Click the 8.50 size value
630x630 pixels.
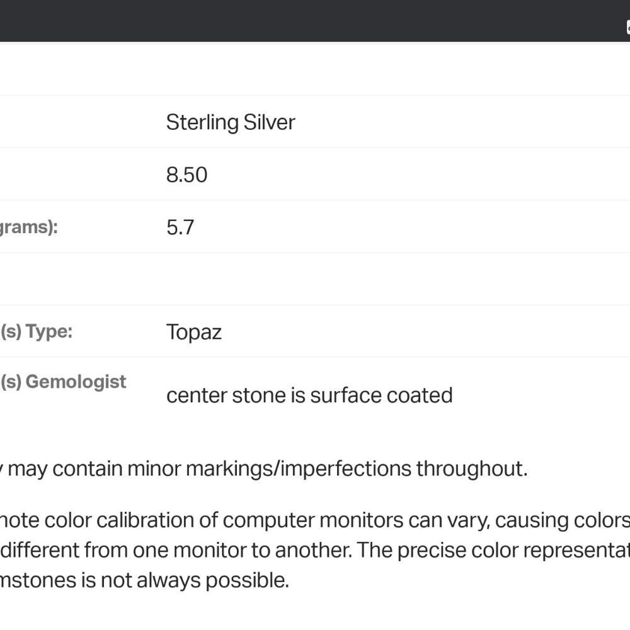coord(186,175)
